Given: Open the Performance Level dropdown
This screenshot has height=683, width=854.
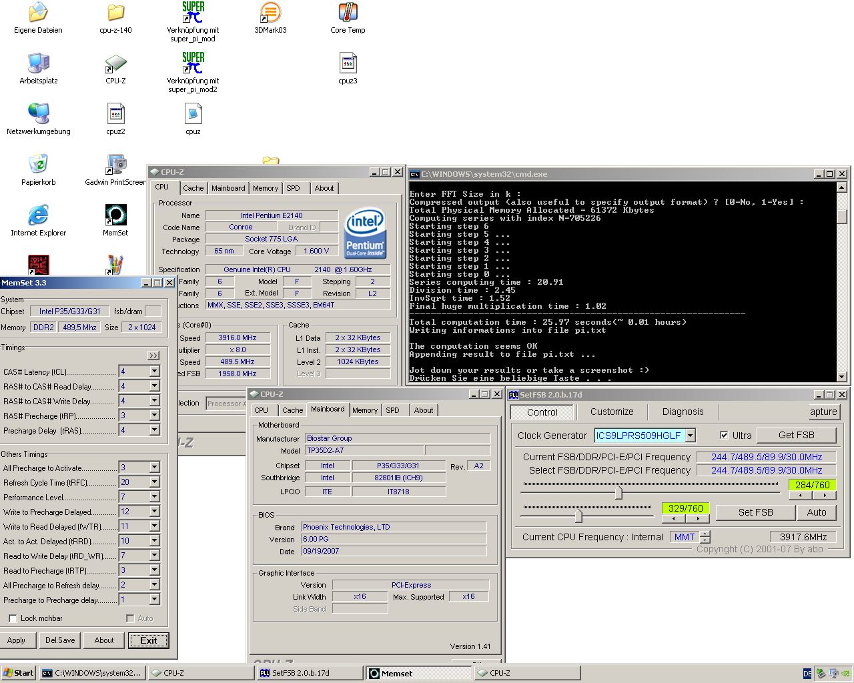Looking at the screenshot, I should (x=154, y=497).
